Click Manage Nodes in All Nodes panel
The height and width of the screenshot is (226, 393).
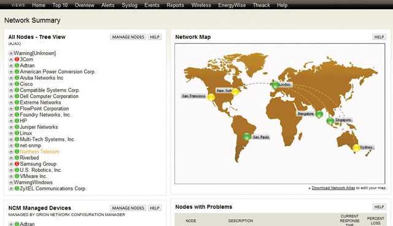point(128,37)
